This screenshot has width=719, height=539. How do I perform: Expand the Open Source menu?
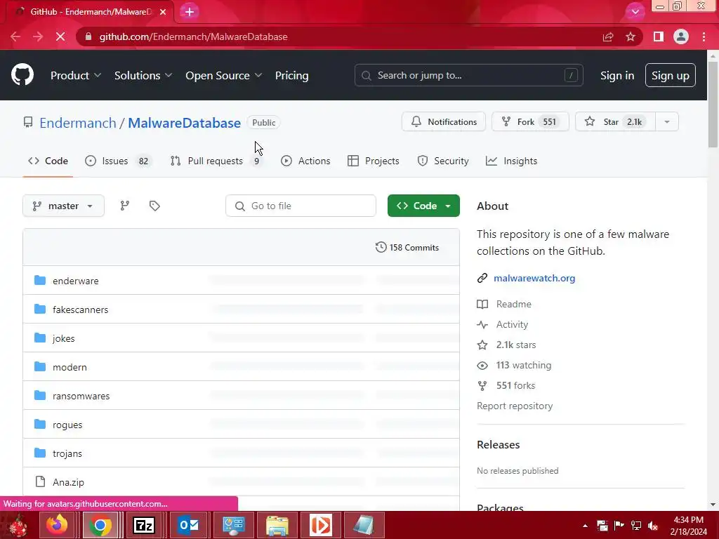click(224, 76)
